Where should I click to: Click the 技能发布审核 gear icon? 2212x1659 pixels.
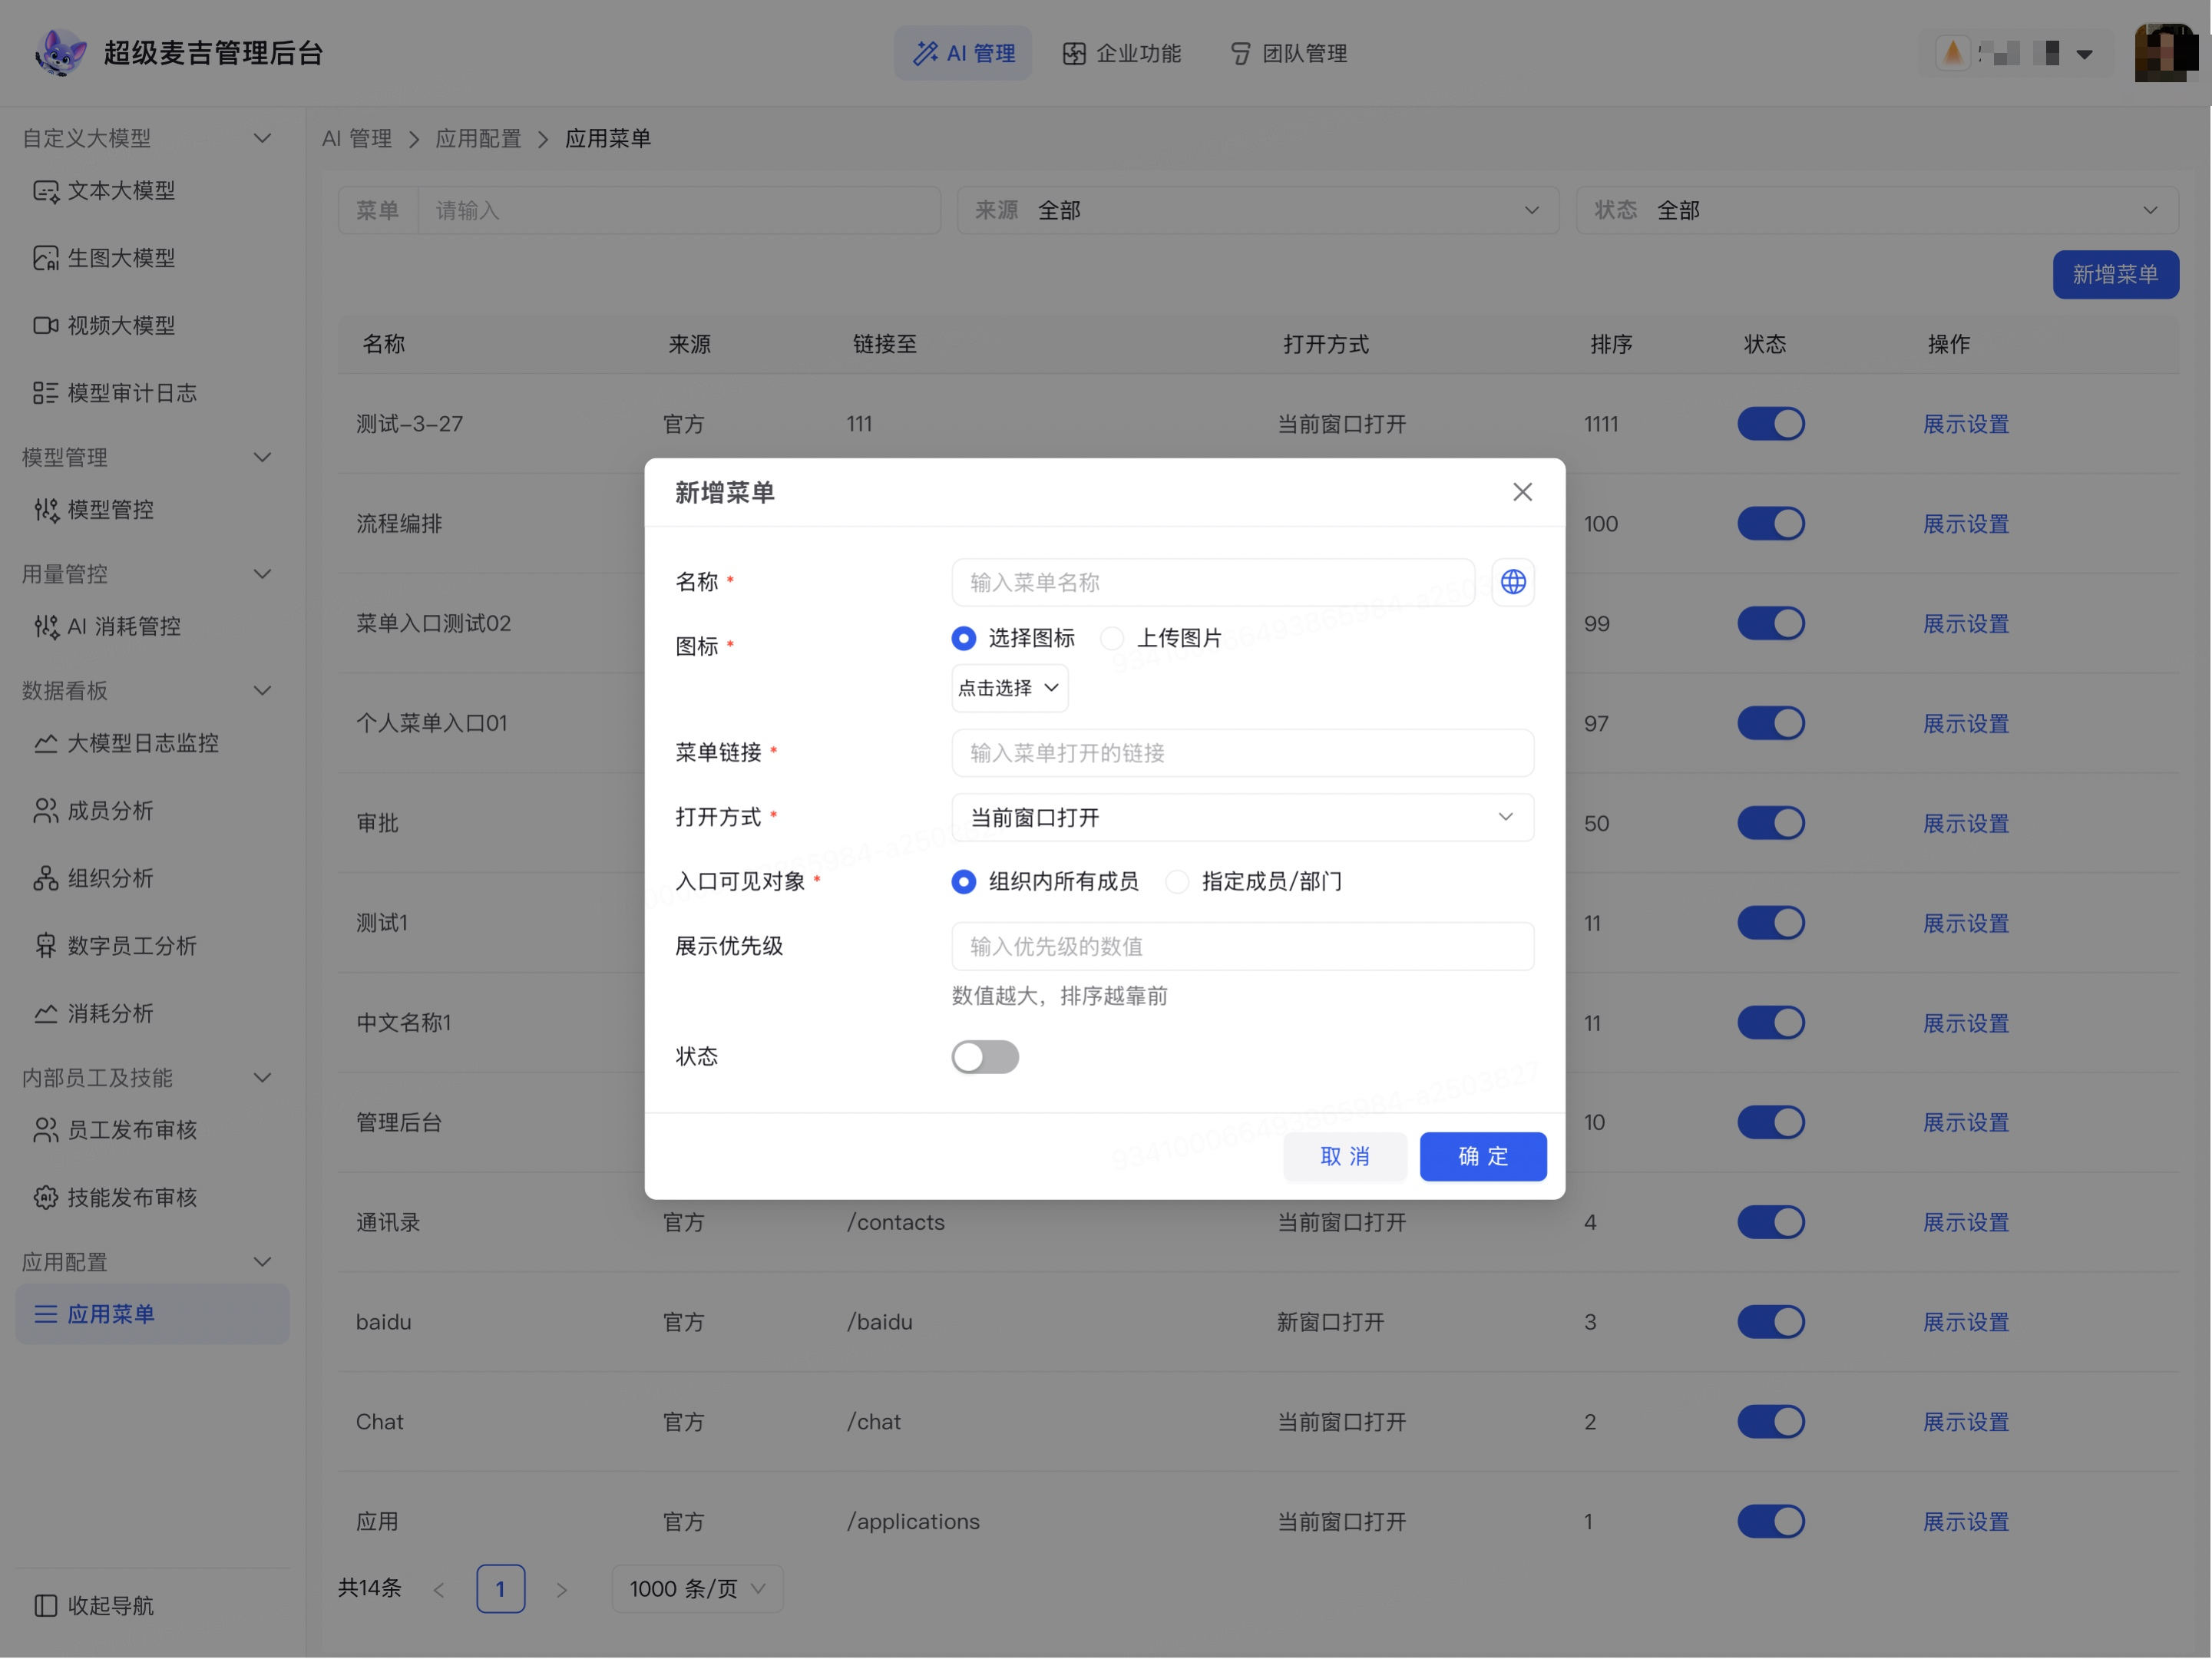46,1197
